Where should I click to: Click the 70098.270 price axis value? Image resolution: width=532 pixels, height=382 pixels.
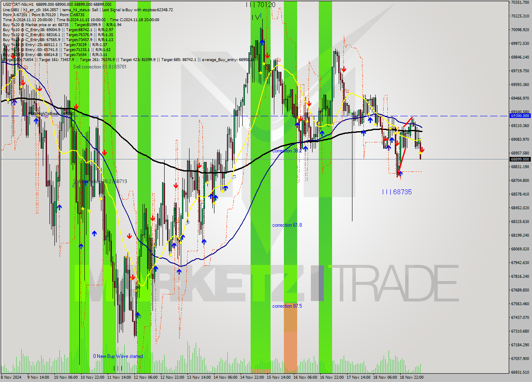tap(520, 30)
